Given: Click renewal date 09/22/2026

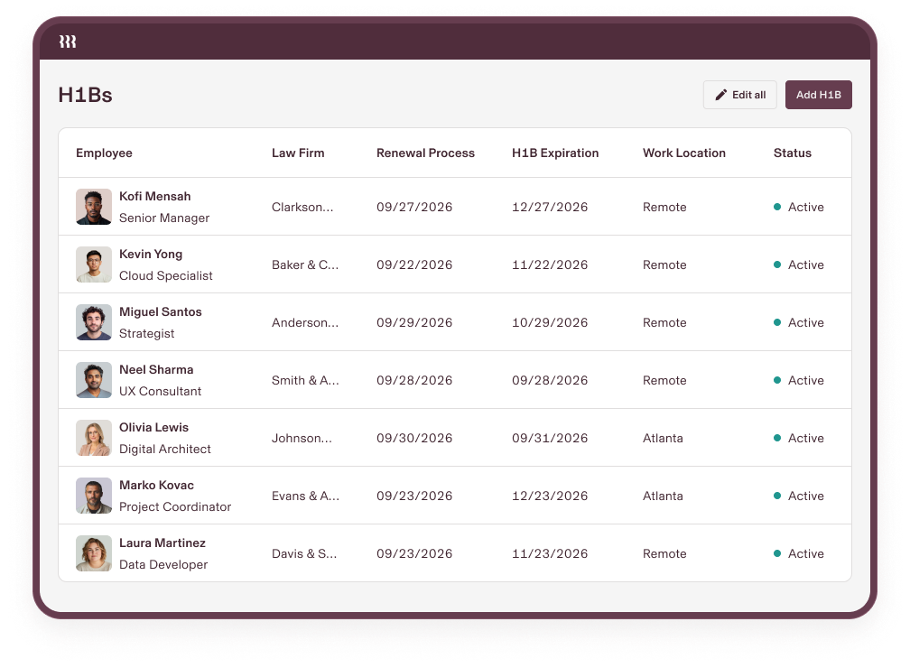Looking at the screenshot, I should pos(414,264).
